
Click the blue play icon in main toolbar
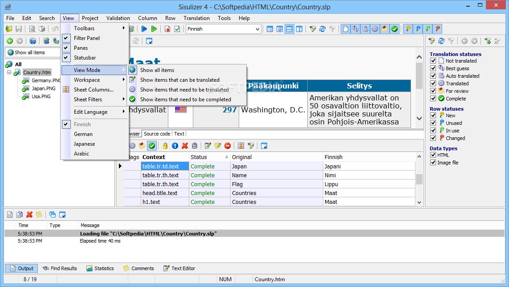coord(144,29)
